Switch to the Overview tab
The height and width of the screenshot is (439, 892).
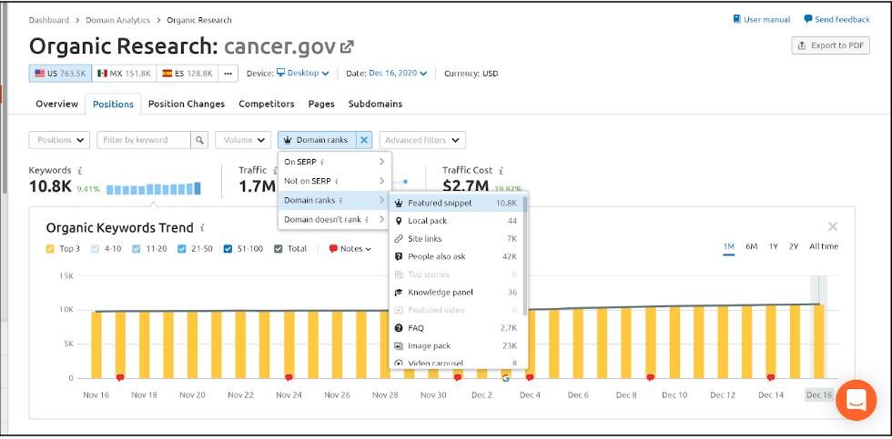(56, 104)
